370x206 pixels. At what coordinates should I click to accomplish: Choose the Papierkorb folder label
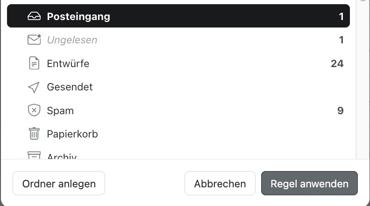click(72, 134)
